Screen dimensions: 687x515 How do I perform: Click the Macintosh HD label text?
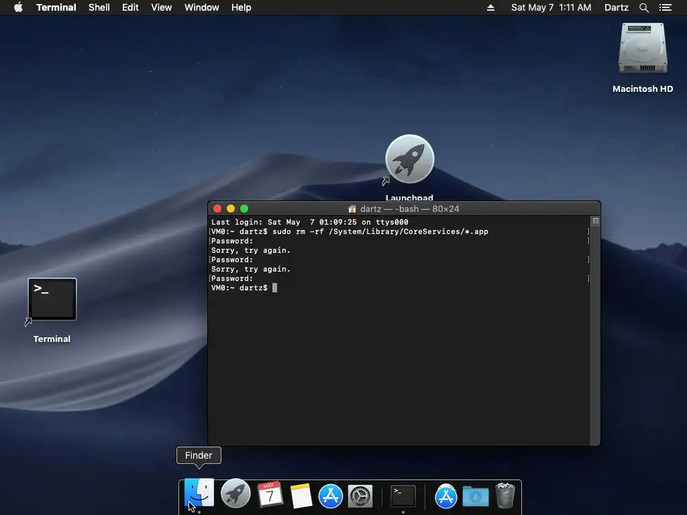tap(643, 89)
